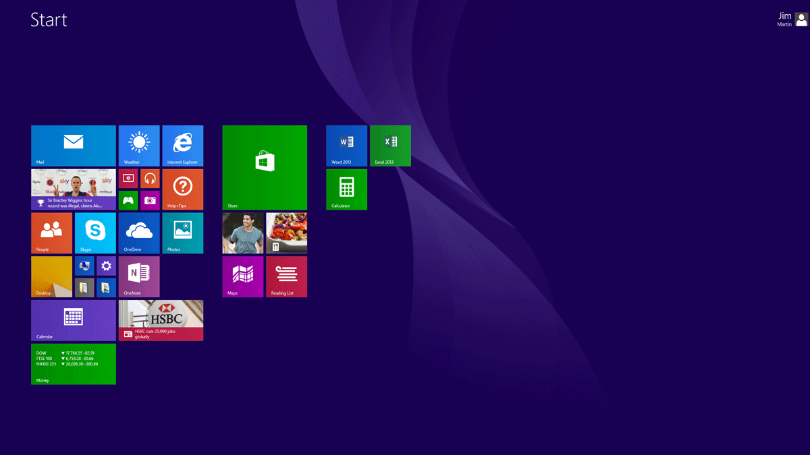Launch Excel 2013 tile
This screenshot has width=810, height=455.
tap(390, 145)
